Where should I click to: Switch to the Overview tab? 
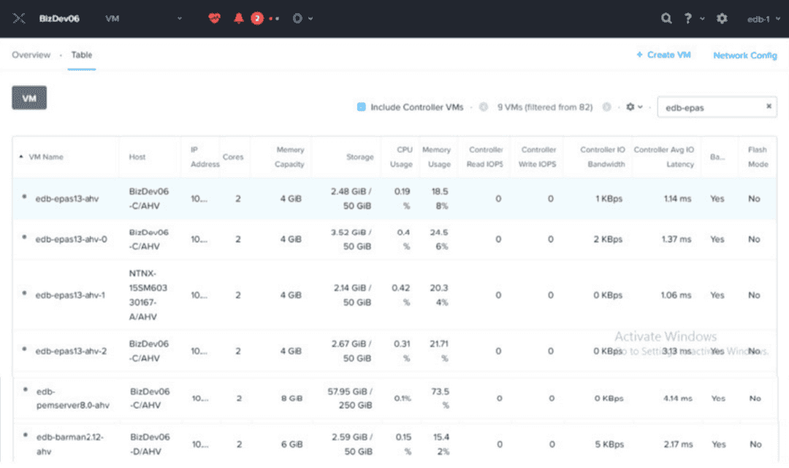point(31,55)
